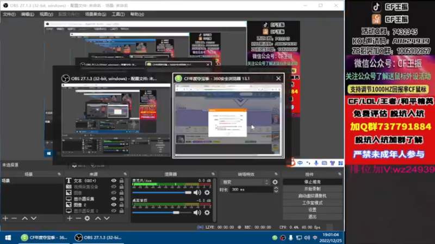The image size is (435, 244).
Task: Increase transition duration with up arrow
Action: click(x=276, y=188)
